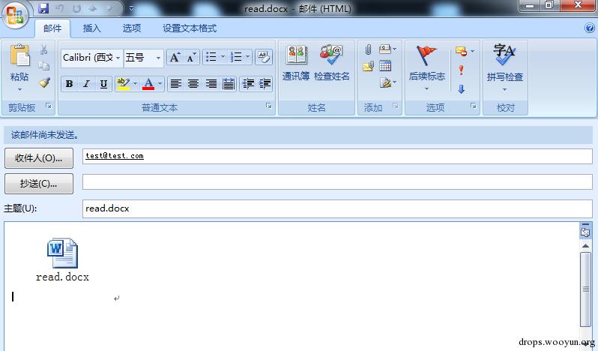Click the 抄送(C)... button
598x351 pixels.
pyautogui.click(x=39, y=184)
